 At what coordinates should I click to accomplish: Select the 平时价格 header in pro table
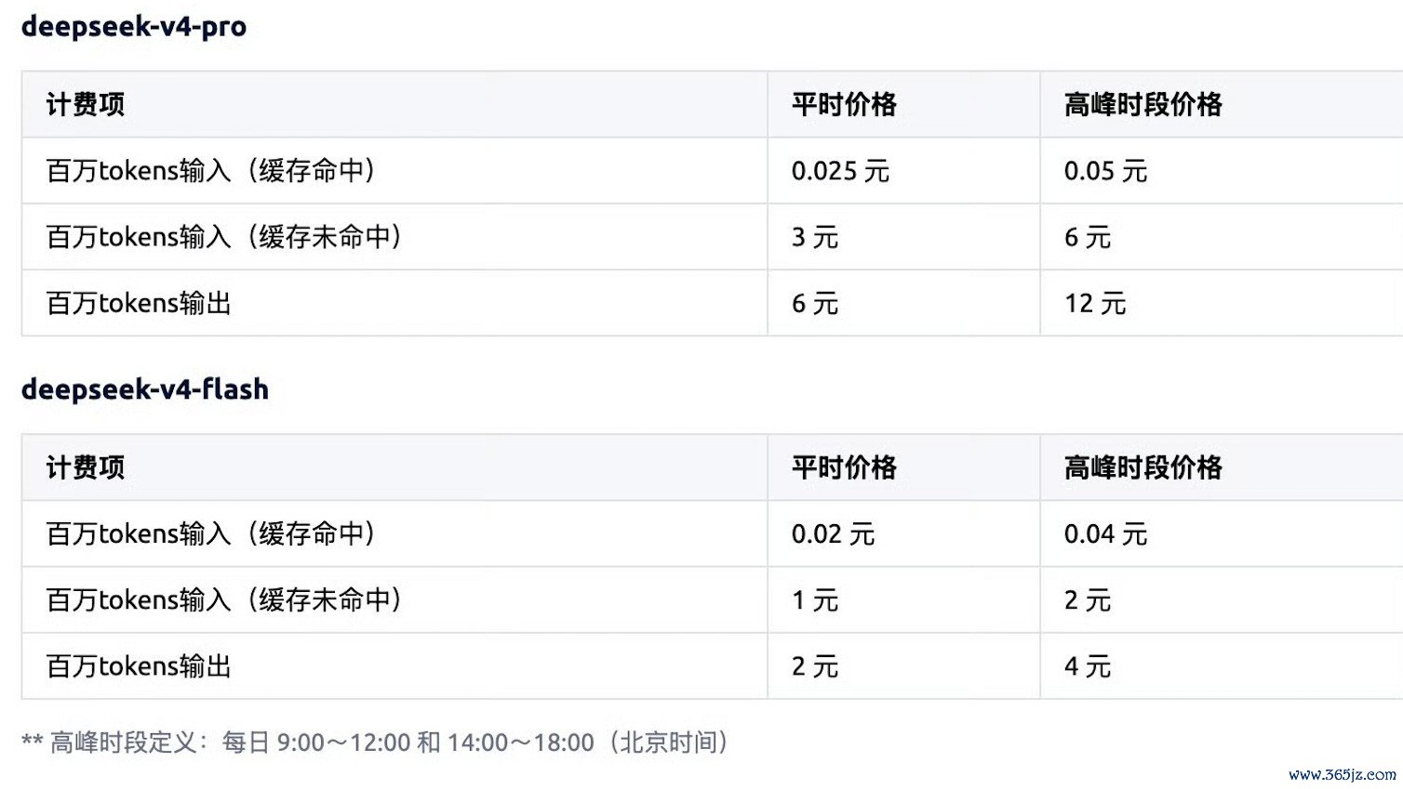pyautogui.click(x=844, y=104)
